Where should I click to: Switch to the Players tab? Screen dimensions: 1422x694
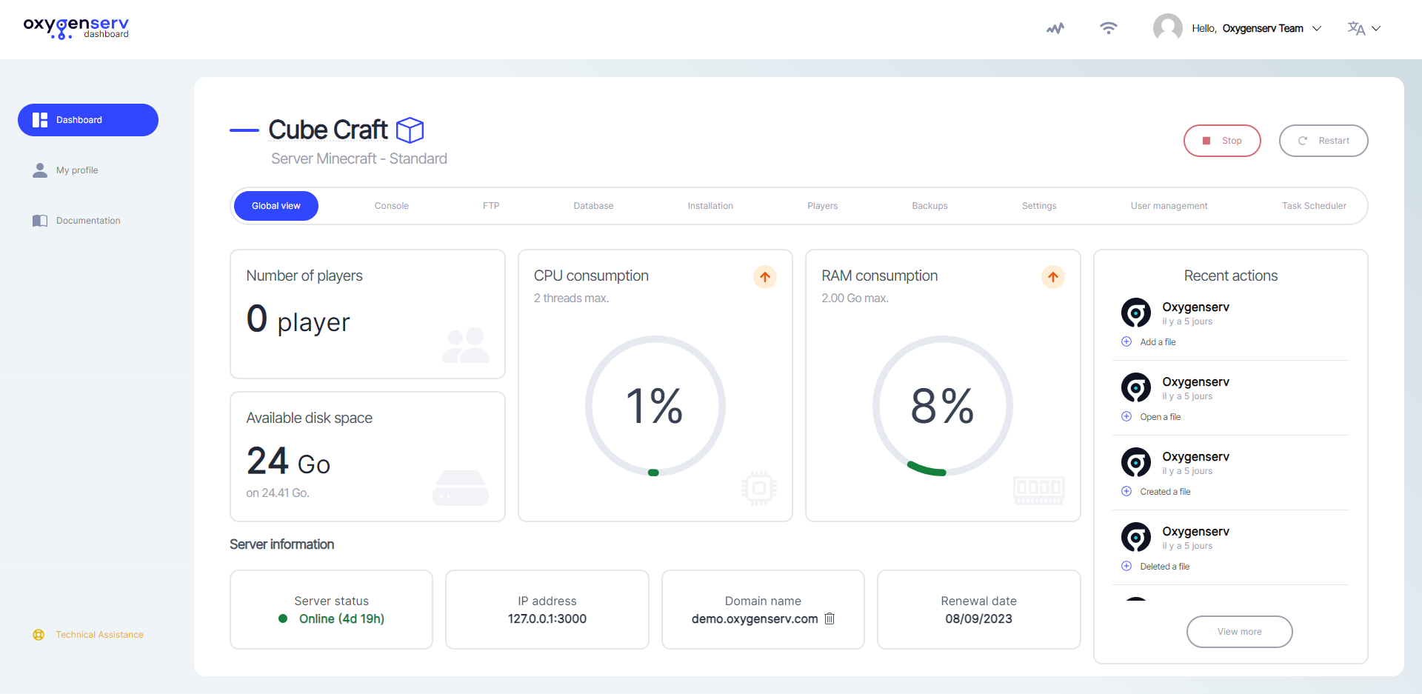(x=823, y=206)
